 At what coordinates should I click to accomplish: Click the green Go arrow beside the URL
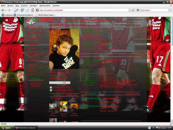(133, 10)
